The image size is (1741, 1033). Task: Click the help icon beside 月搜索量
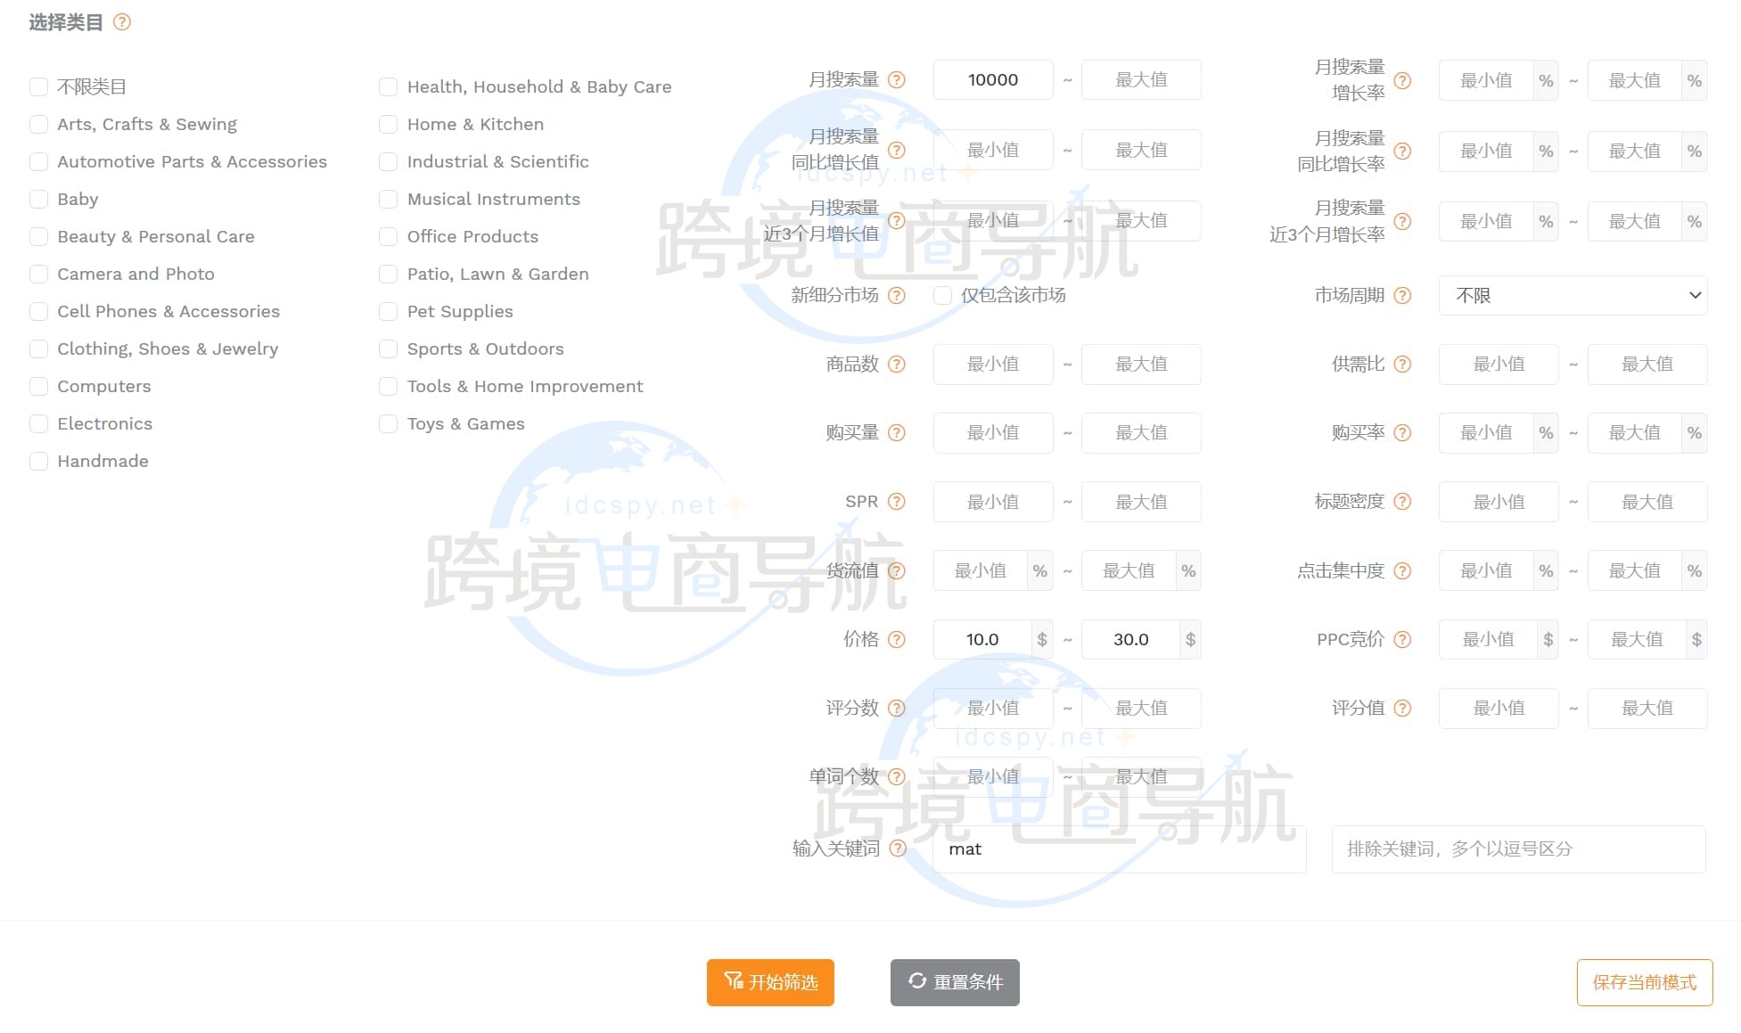(x=898, y=79)
